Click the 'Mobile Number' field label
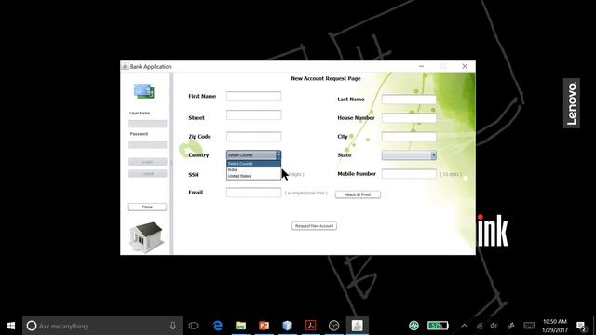The height and width of the screenshot is (335, 596). coord(357,174)
